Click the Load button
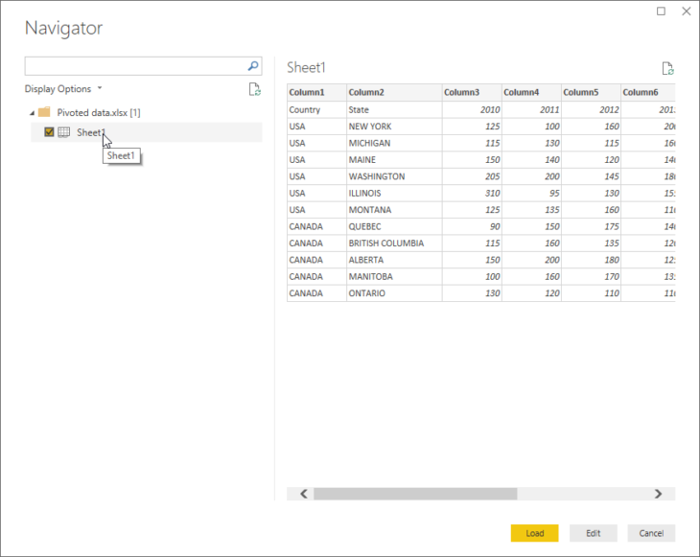This screenshot has height=557, width=700. coord(534,533)
